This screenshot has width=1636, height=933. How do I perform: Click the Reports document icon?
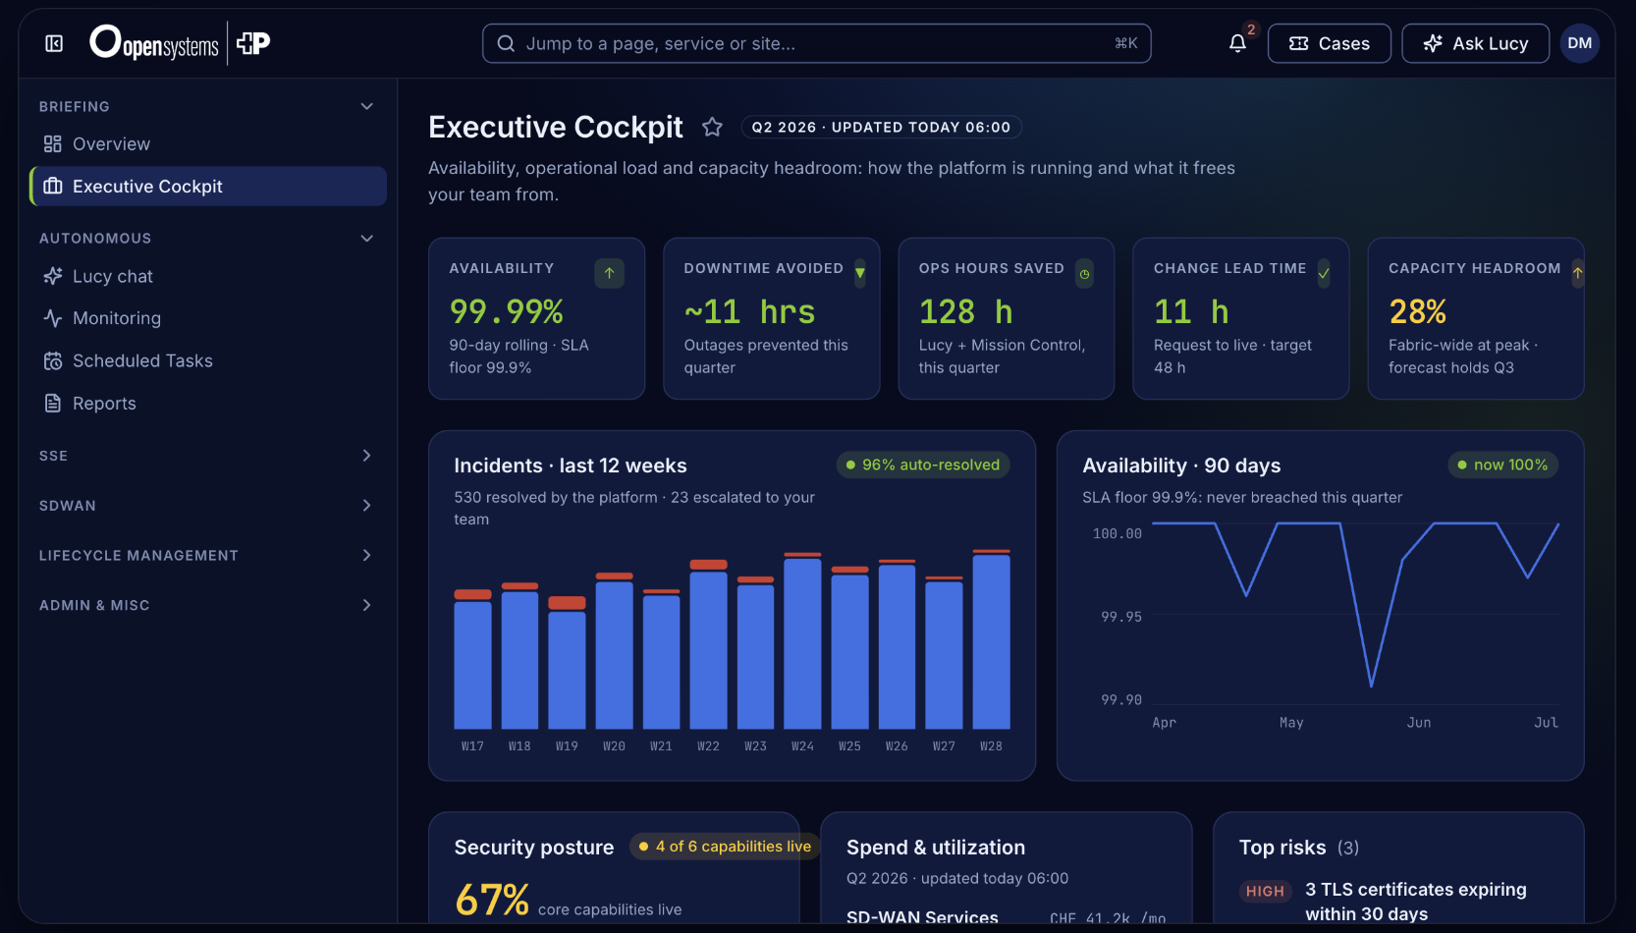coord(53,403)
